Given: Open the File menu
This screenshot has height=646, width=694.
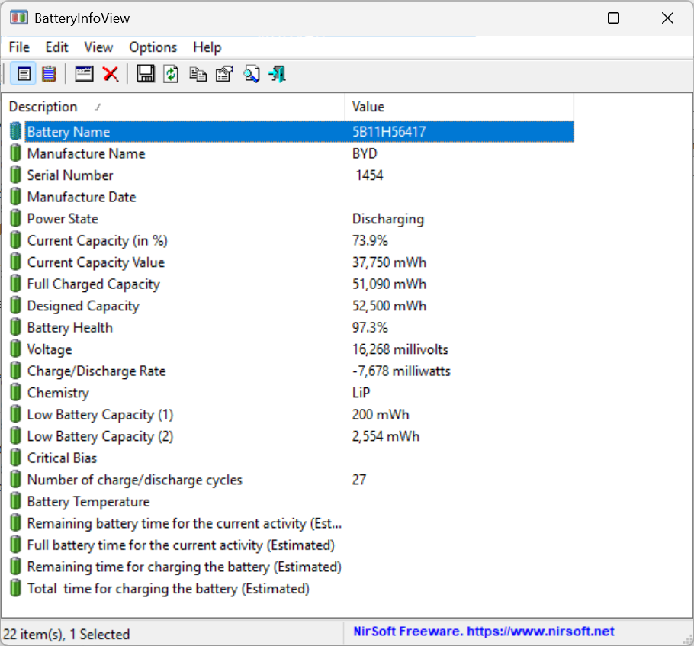Looking at the screenshot, I should 19,47.
